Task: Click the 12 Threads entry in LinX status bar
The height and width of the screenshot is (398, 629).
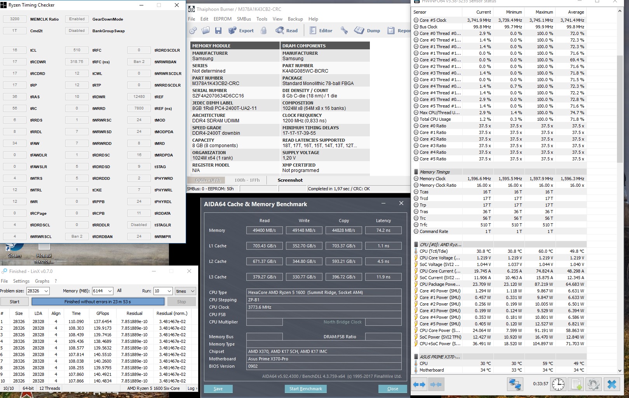Action: click(x=50, y=388)
